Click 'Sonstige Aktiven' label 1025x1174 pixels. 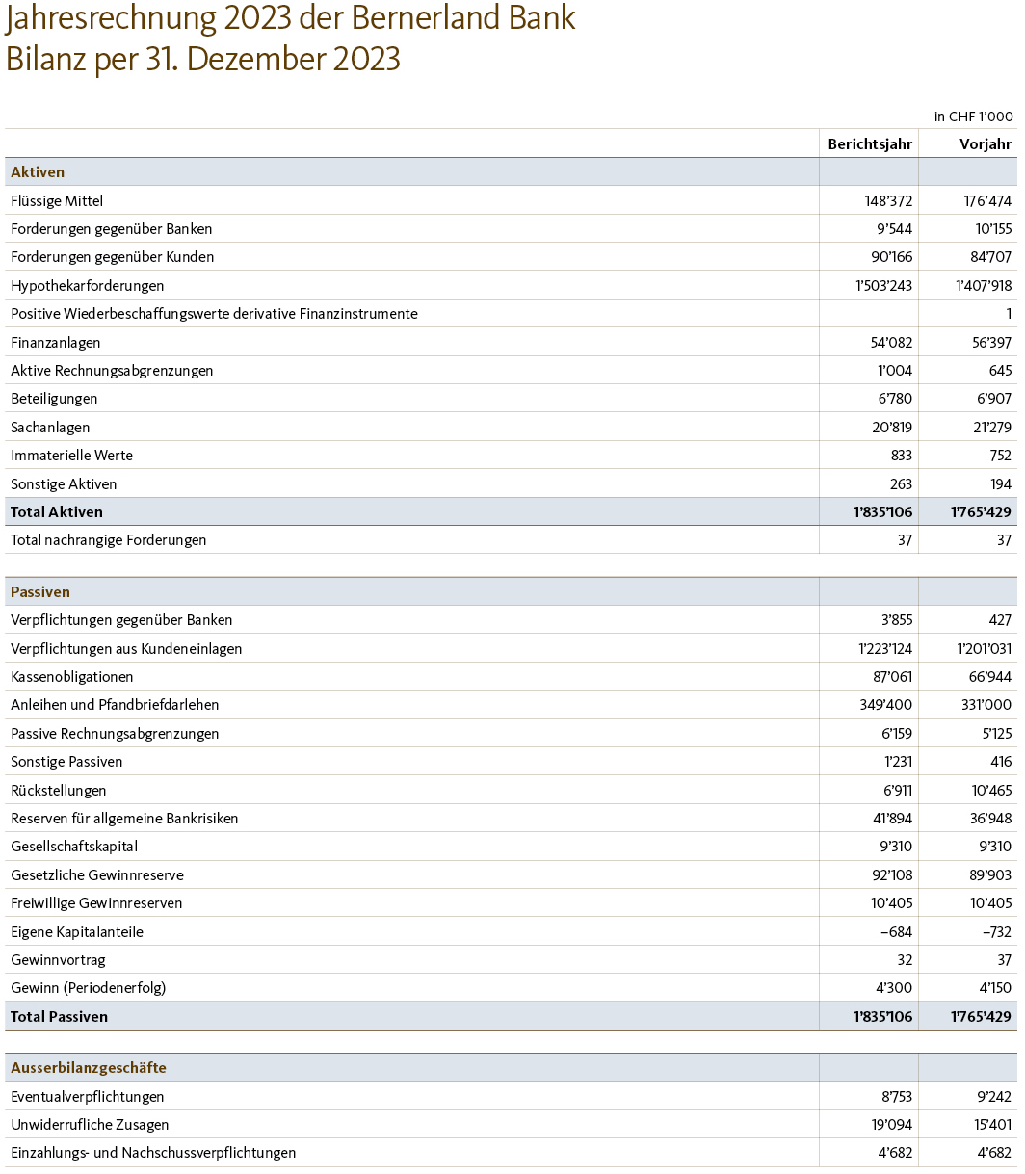tap(64, 484)
